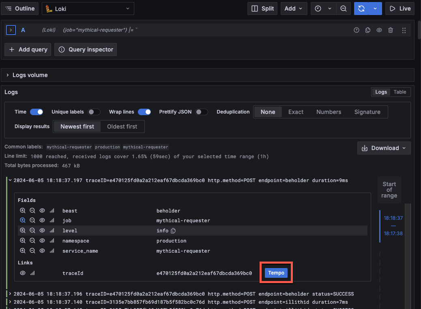Screen dimensions: 421x309
Task: Show ad-hoc statistics for namespace field
Action: point(52,241)
